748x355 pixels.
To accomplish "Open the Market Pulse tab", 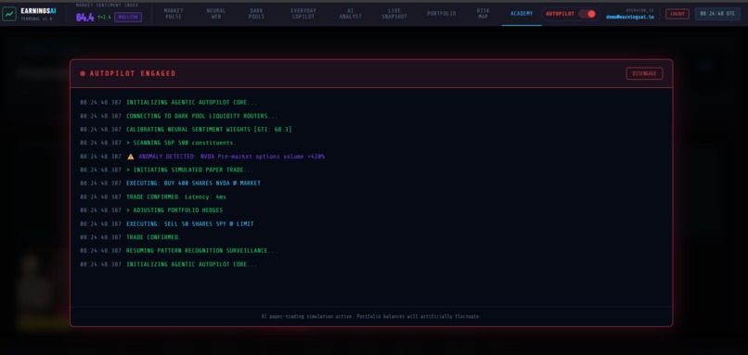I will pyautogui.click(x=174, y=14).
